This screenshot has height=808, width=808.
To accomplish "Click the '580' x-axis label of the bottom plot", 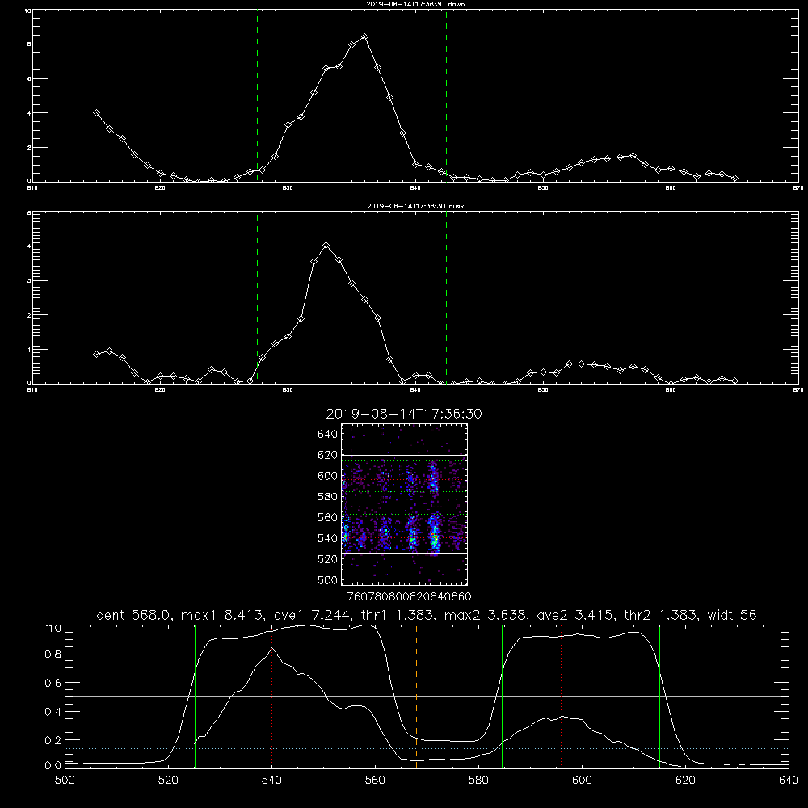I will [x=478, y=781].
